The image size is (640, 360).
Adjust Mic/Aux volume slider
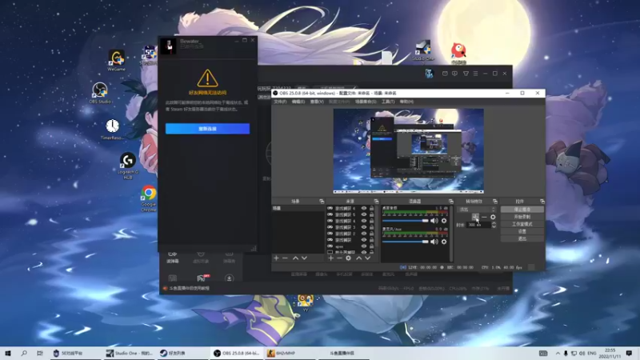pos(406,242)
